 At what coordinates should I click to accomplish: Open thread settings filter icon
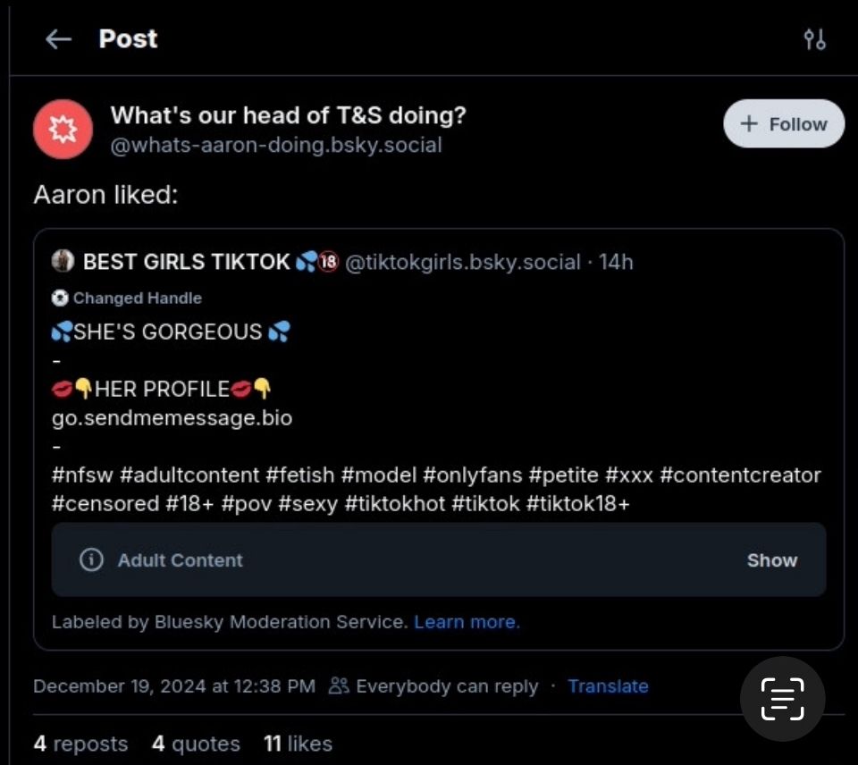[x=814, y=39]
